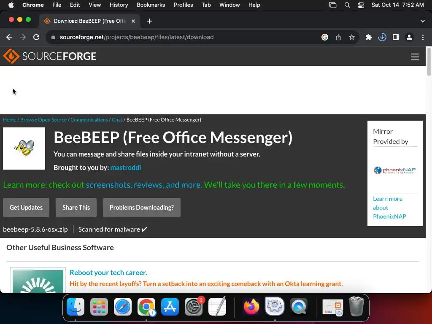Open the hamburger menu on SourceForge
This screenshot has width=432, height=324.
click(415, 57)
